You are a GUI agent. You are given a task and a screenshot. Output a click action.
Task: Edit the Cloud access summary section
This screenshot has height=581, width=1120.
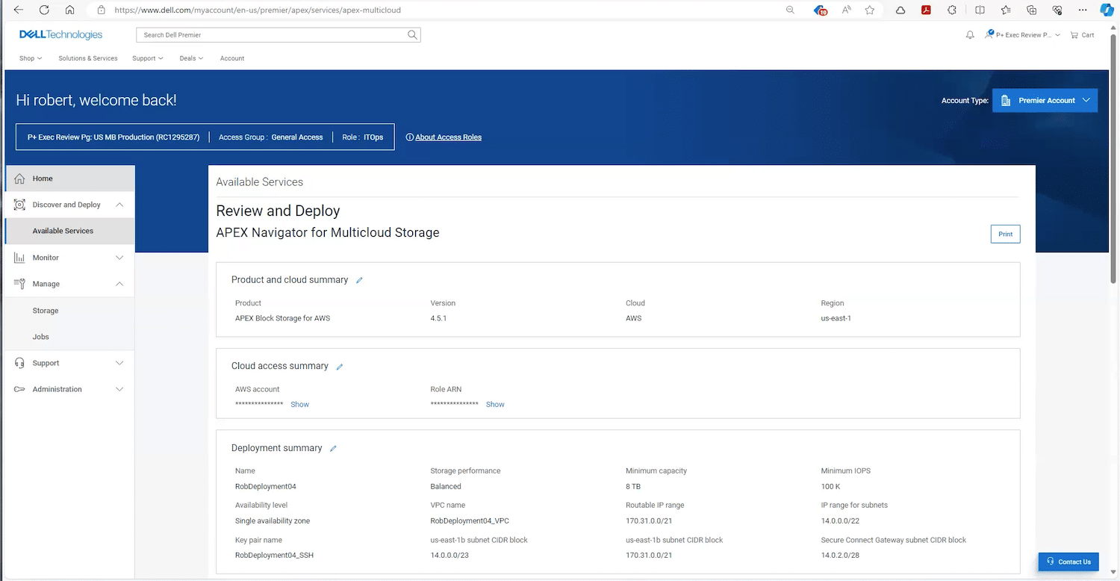click(340, 367)
